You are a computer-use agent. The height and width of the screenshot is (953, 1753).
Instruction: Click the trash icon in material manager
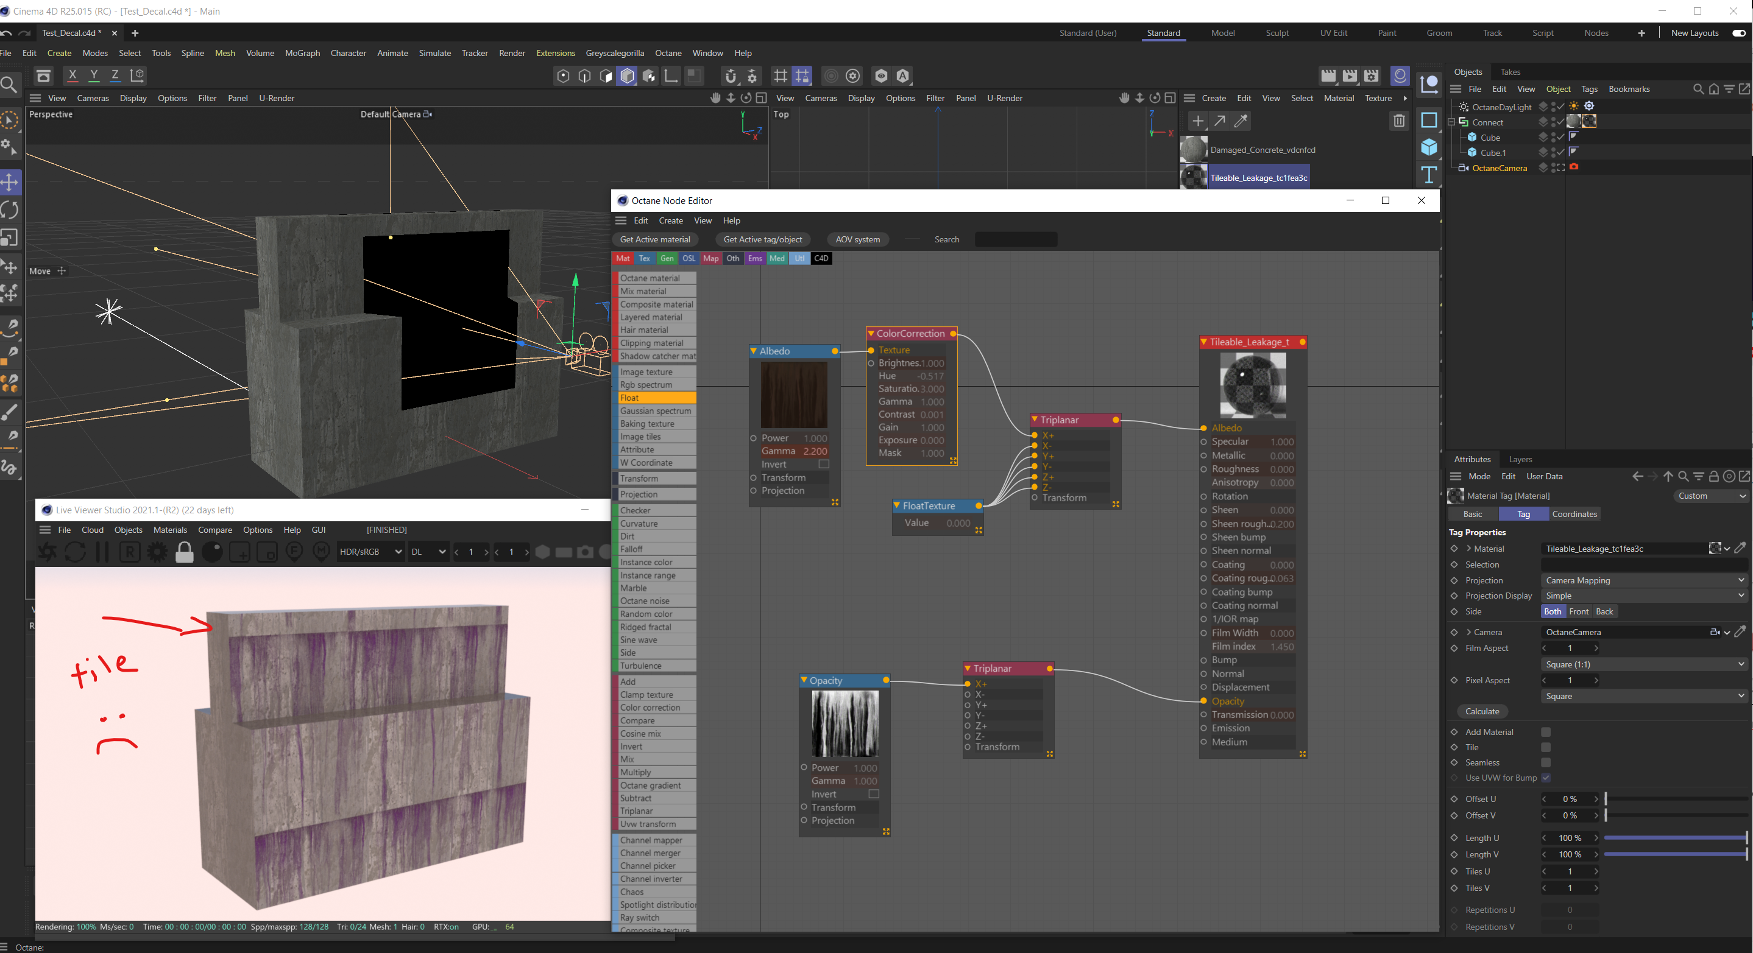point(1398,121)
